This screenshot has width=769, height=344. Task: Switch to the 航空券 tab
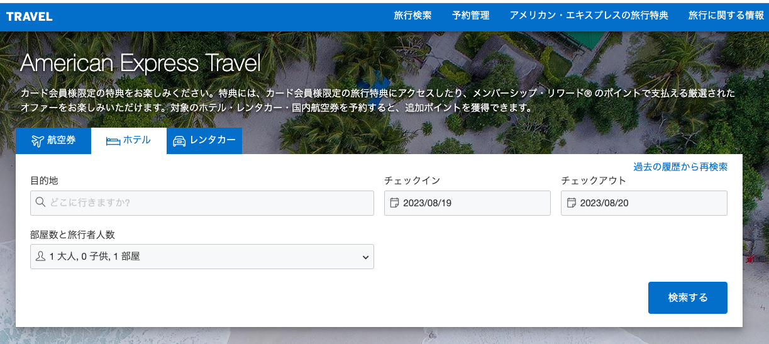53,140
